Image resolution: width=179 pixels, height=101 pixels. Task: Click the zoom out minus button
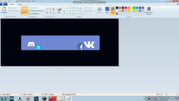161,94
